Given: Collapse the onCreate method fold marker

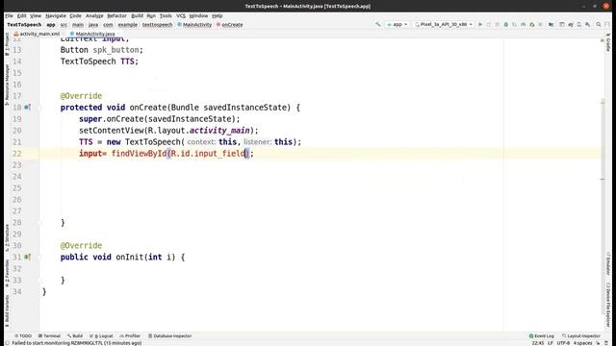Looking at the screenshot, I should 39,107.
